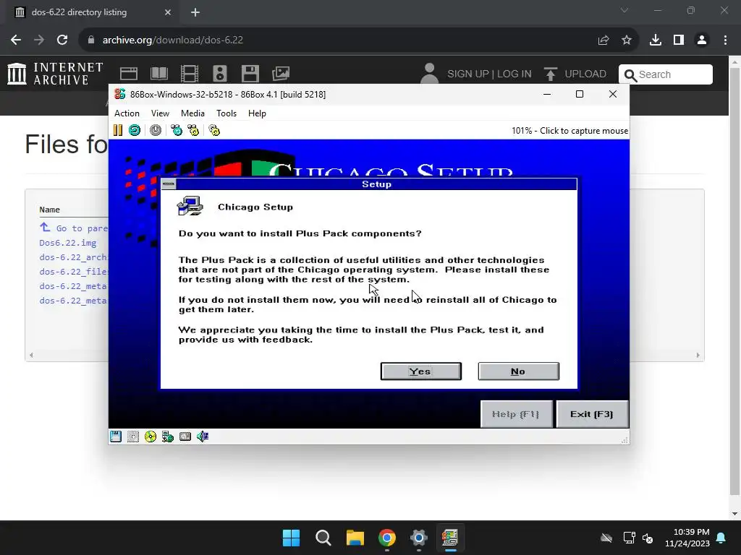The width and height of the screenshot is (741, 555).
Task: Open the View menu in 86Box
Action: [160, 113]
